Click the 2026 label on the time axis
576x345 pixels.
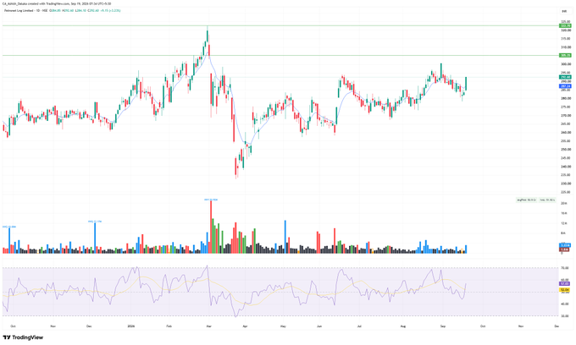130,326
